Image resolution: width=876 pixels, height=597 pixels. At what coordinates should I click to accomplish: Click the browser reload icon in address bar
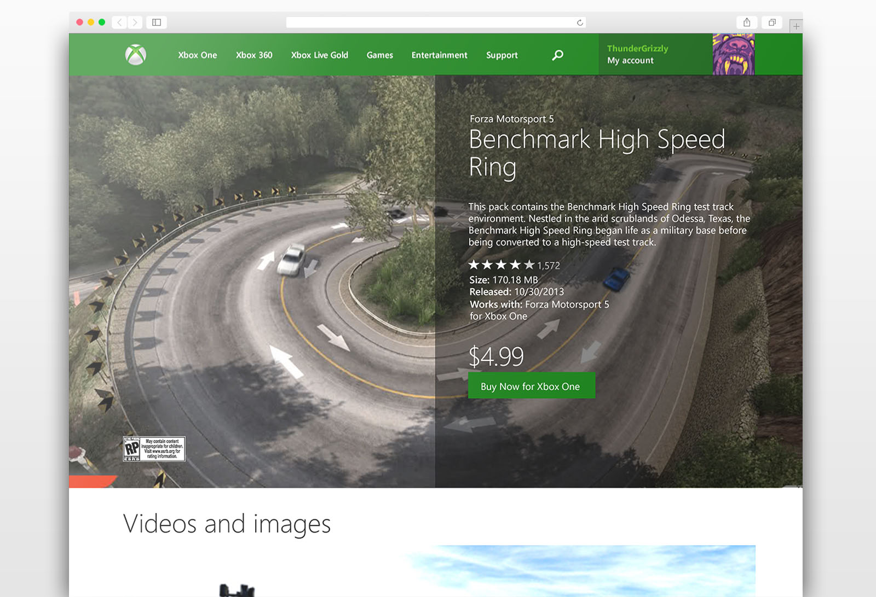[579, 22]
